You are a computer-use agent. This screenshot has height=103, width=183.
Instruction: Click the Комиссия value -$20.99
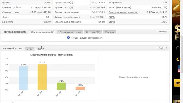click(47, 22)
